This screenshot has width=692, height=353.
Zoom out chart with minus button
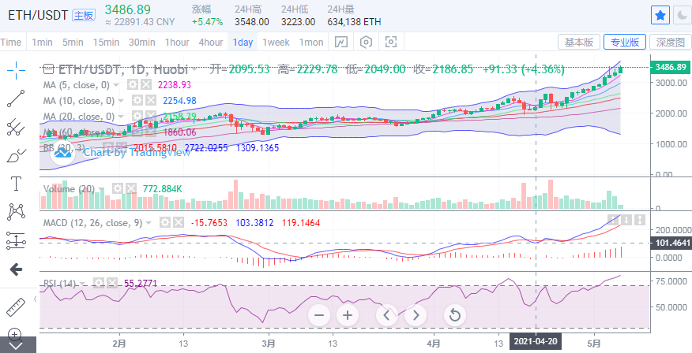click(319, 315)
